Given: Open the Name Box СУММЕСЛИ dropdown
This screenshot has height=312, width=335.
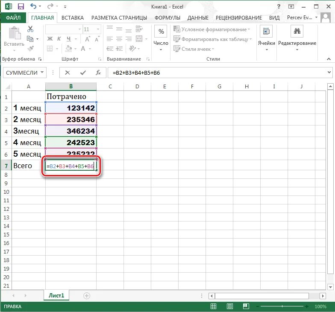Looking at the screenshot, I should 42,73.
